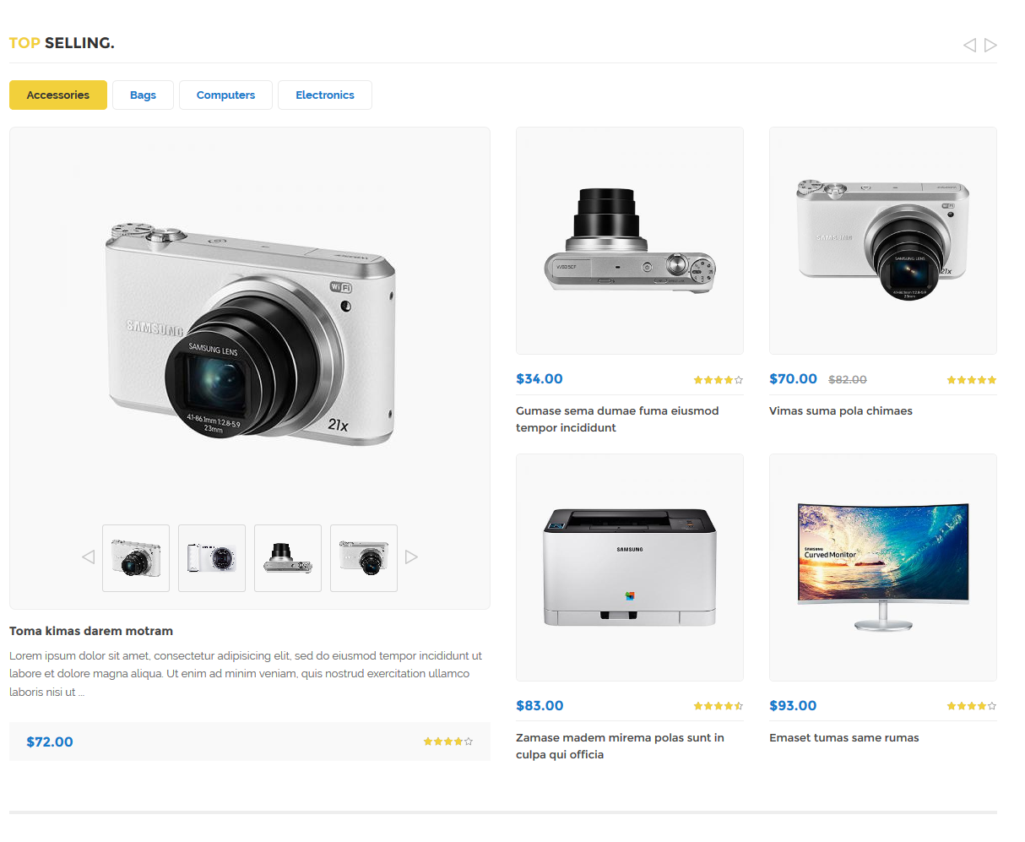1025x842 pixels.
Task: Go to previous Top Selling slide
Action: coord(969,45)
